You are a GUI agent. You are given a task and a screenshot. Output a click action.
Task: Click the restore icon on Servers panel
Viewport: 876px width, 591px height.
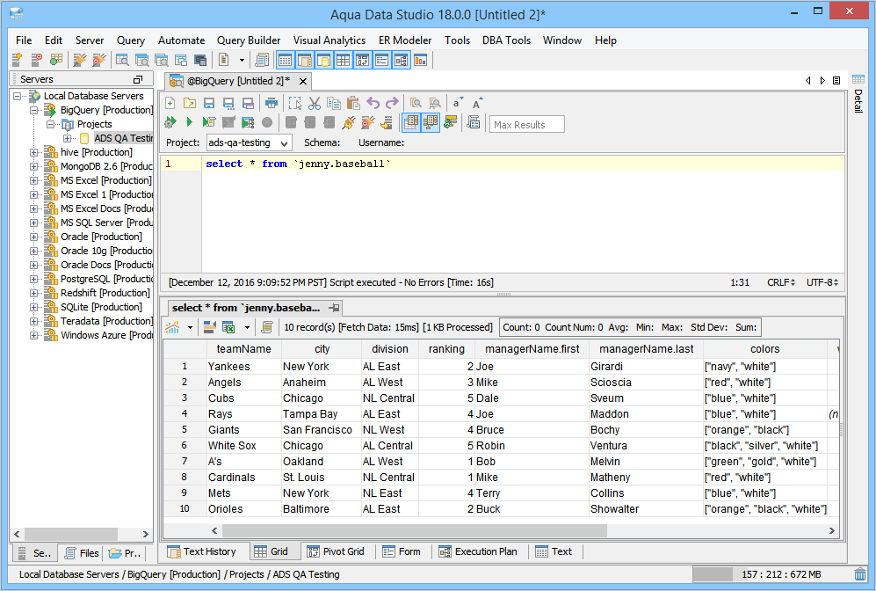coord(138,79)
